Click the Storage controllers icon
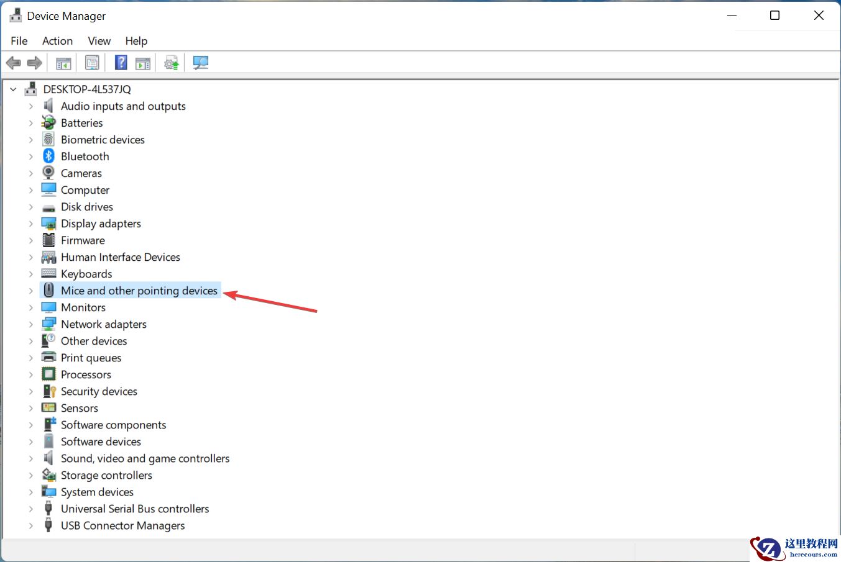 tap(48, 475)
